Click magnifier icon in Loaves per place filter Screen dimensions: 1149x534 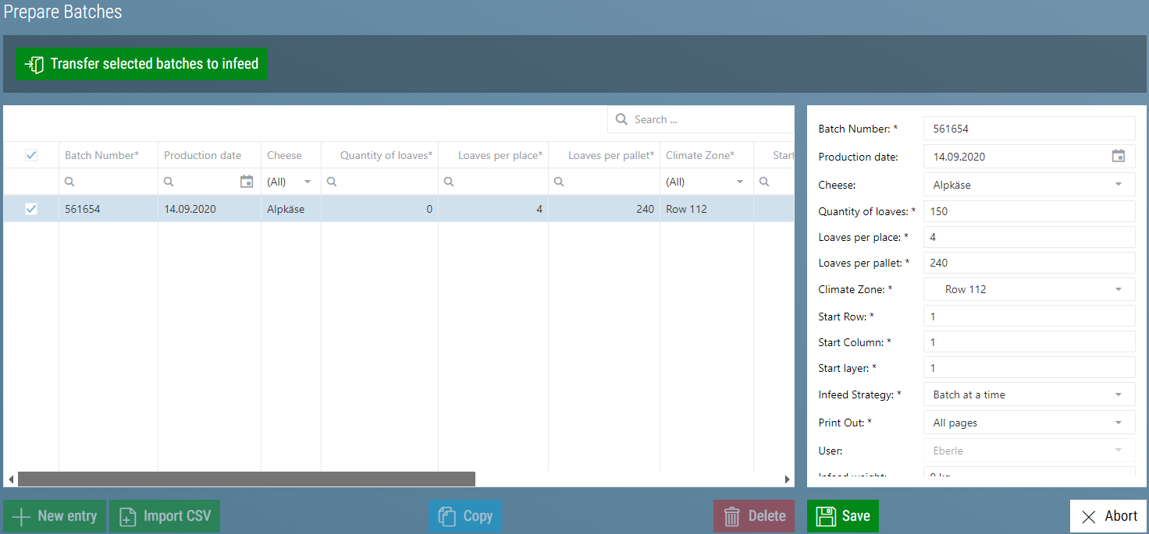449,182
